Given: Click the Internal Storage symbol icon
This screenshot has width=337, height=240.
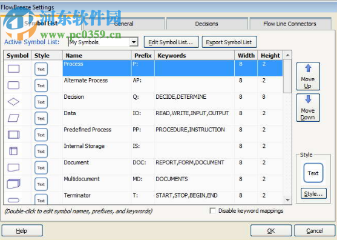Looking at the screenshot, I should coord(13,151).
